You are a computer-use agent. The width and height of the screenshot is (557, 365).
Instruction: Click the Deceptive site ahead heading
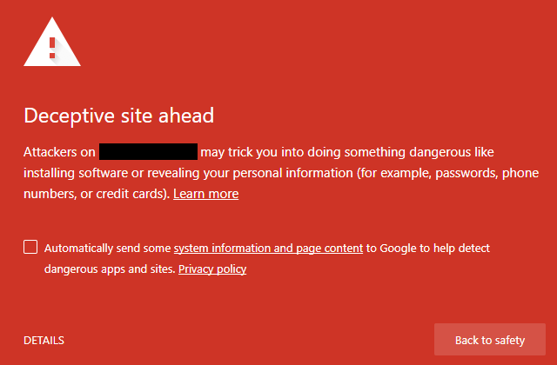tap(118, 116)
